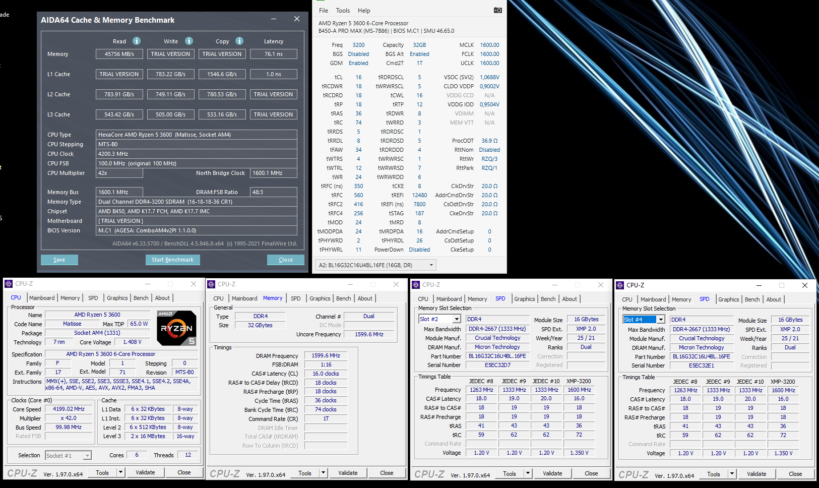Click the Core Voltage field 1.408 V
819x488 pixels.
point(131,342)
